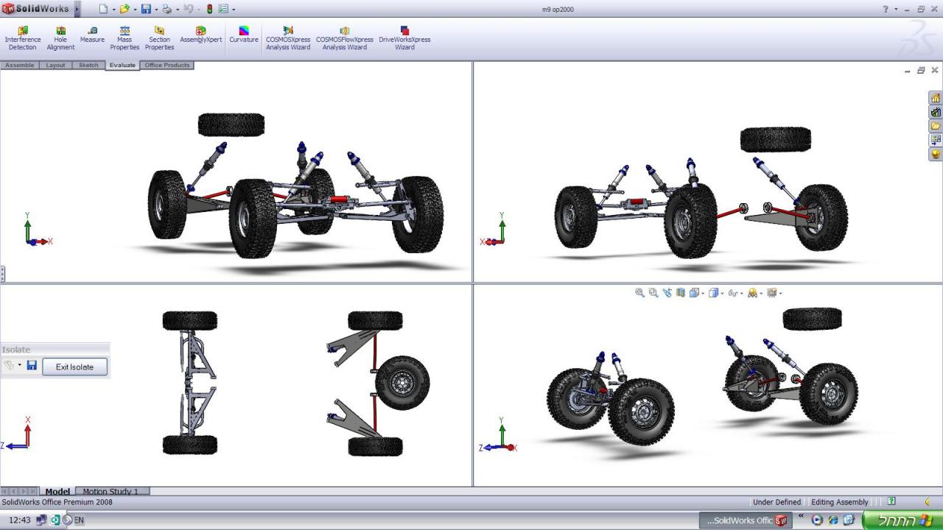Open the Interference Detection tool
The image size is (943, 530).
tap(22, 38)
